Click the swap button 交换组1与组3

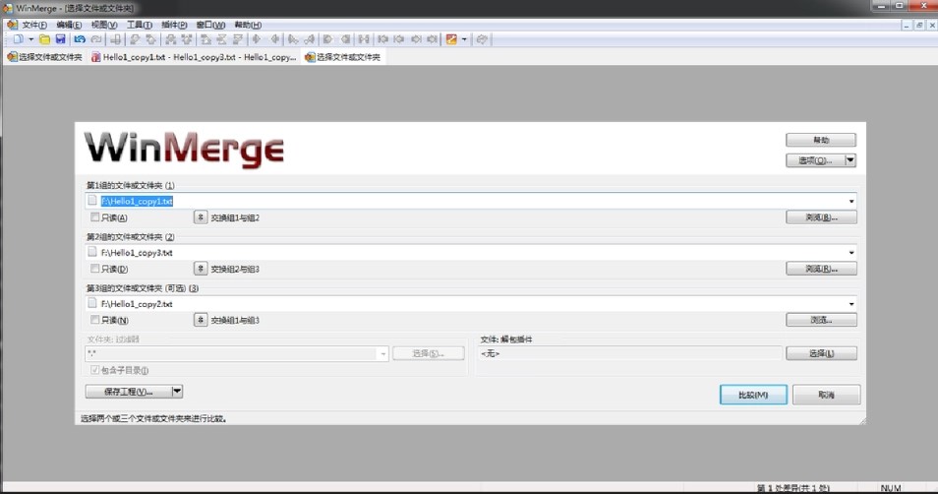pyautogui.click(x=201, y=320)
